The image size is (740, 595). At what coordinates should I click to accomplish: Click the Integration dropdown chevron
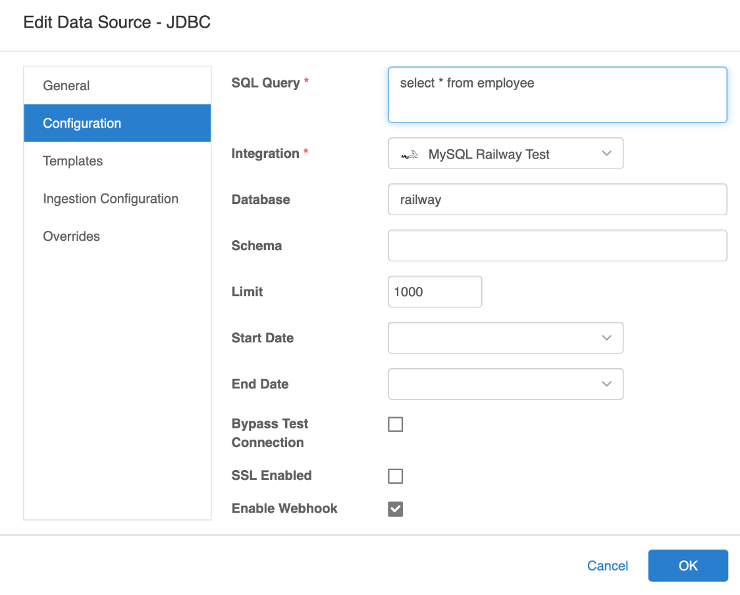606,153
